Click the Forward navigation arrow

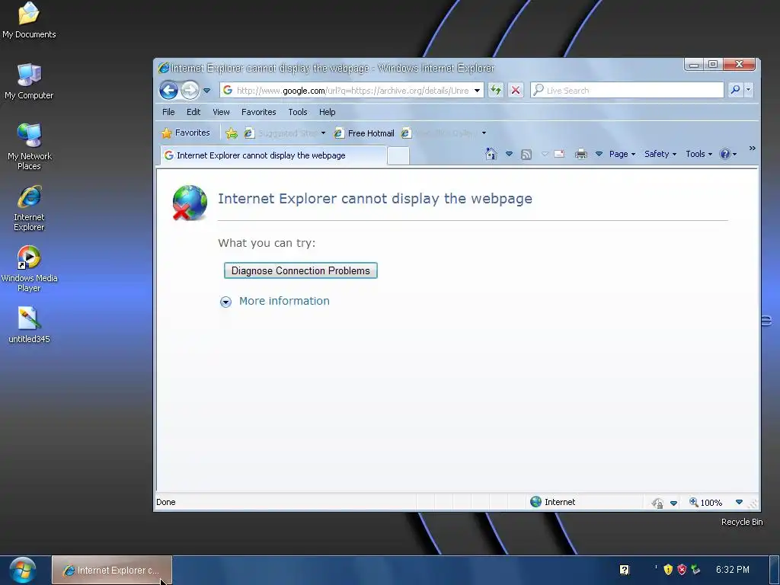[190, 90]
